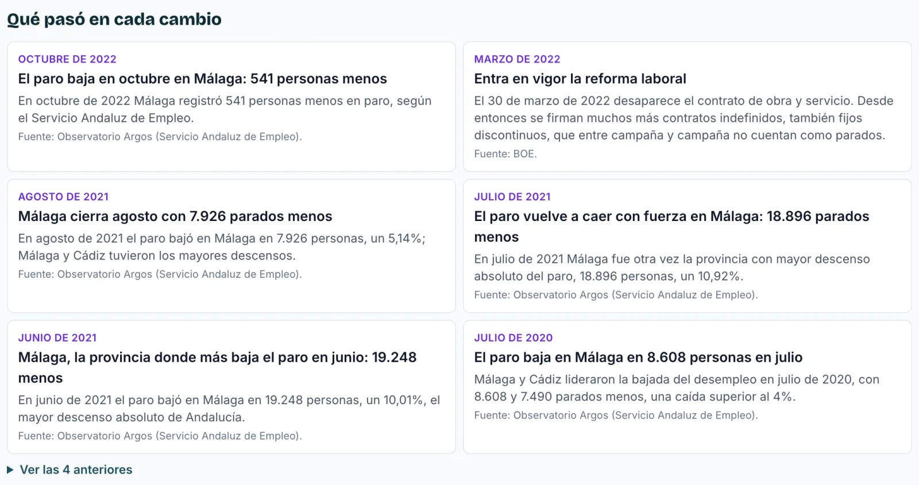Open headline 'Málaga, la provincia donde más baja el paro'
The image size is (919, 485).
click(217, 368)
